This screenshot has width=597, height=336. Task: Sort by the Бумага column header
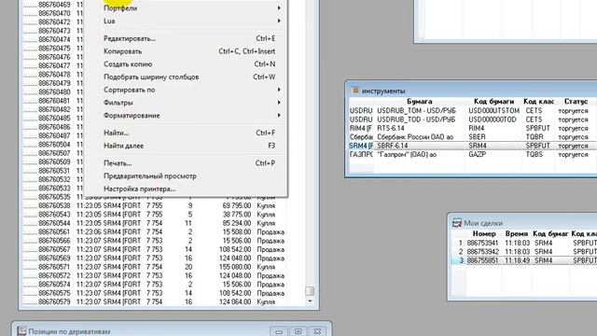(x=419, y=102)
